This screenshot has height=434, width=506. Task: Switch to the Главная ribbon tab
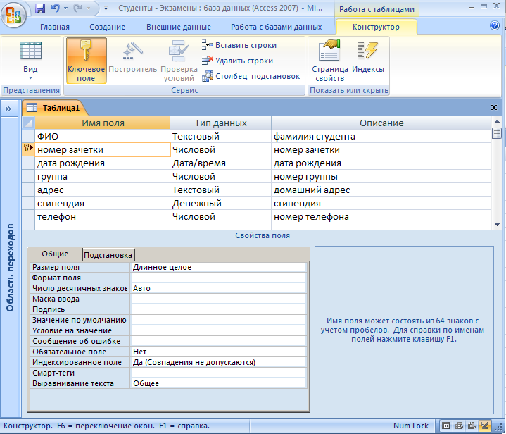coord(54,27)
